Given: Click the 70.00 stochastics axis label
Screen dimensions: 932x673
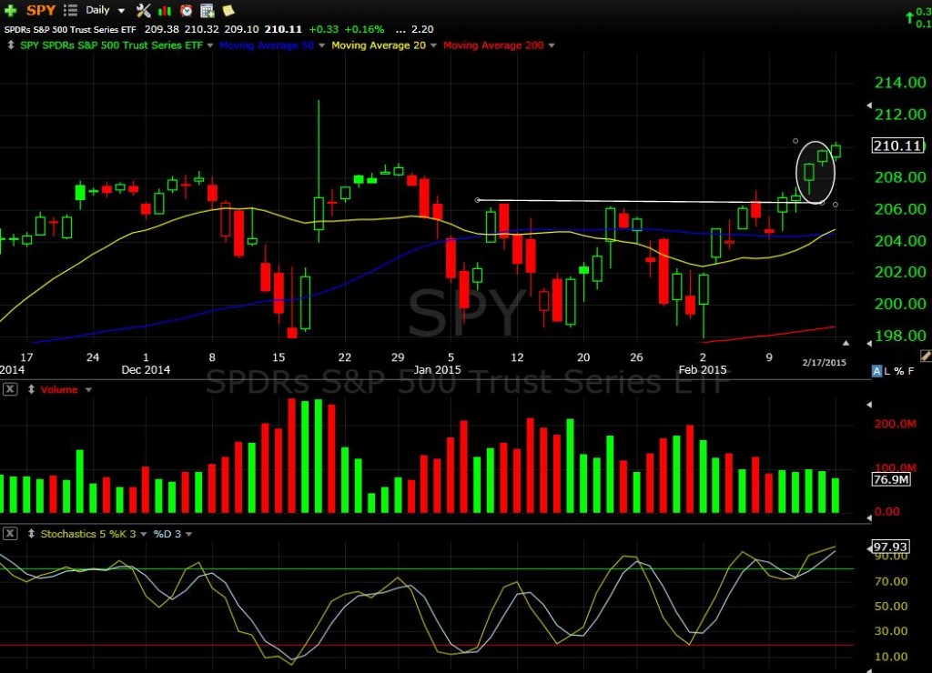Looking at the screenshot, I should coord(891,581).
